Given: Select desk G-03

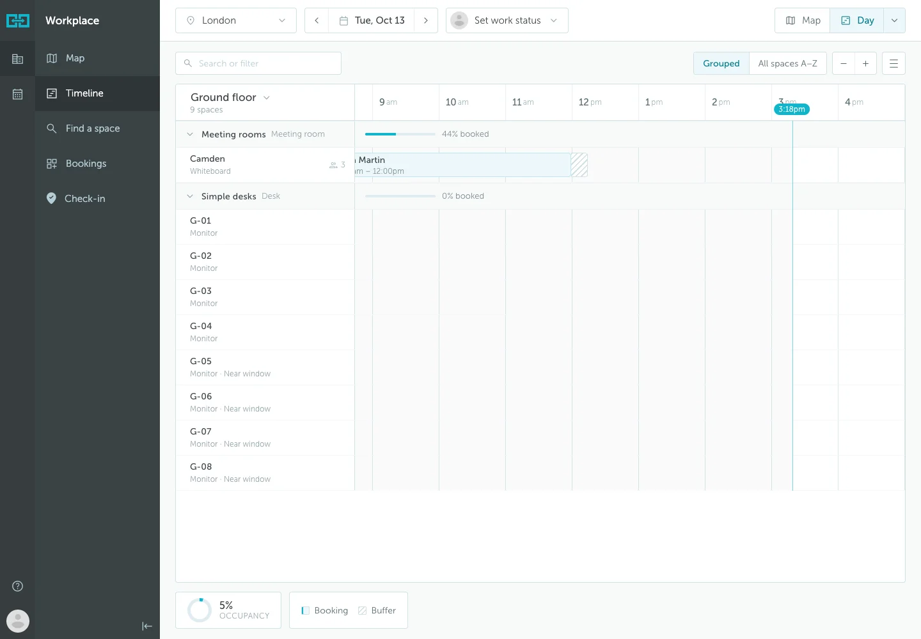Looking at the screenshot, I should (265, 297).
